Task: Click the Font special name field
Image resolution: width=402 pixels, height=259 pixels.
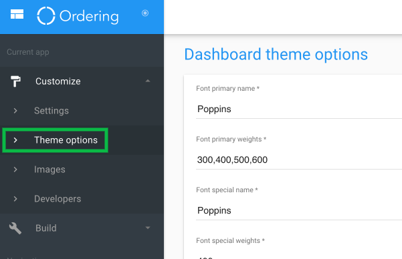Action: pyautogui.click(x=299, y=210)
